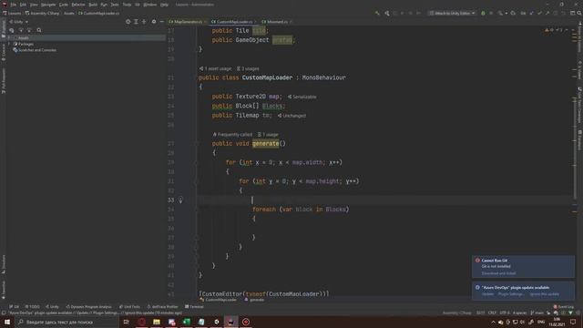
Task: Click the CustomMapLoader class name
Action: tap(267, 77)
